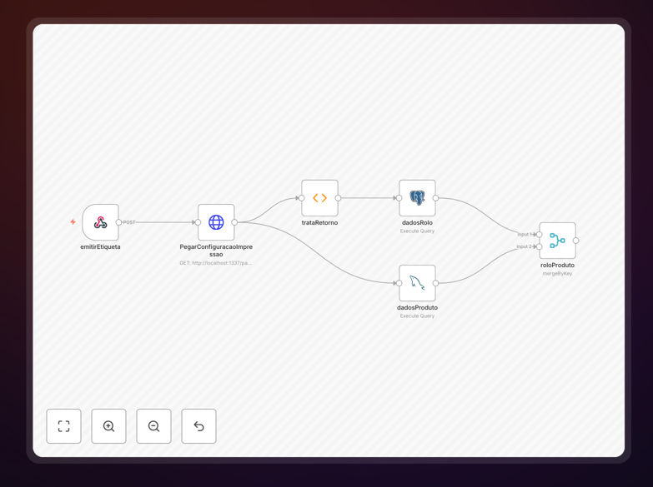Viewport: 653px width, 487px height.
Task: Click the trataRetorno label
Action: 320,222
